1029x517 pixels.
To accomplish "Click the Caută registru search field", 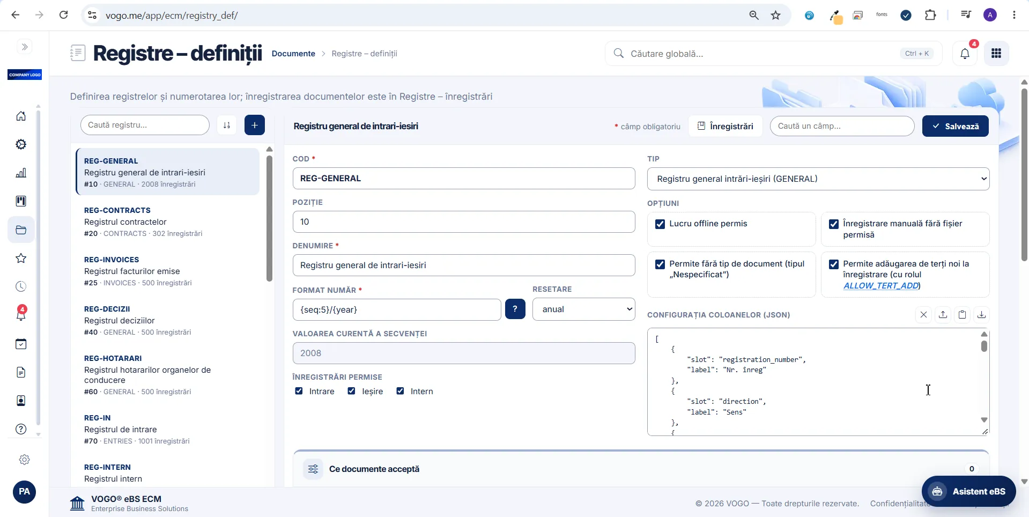I will point(145,125).
